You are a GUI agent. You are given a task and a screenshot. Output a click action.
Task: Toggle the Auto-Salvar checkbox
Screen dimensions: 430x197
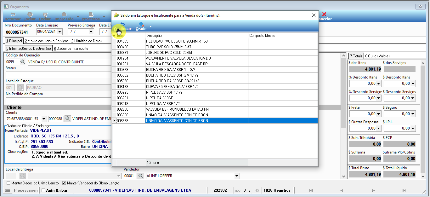(x=43, y=190)
